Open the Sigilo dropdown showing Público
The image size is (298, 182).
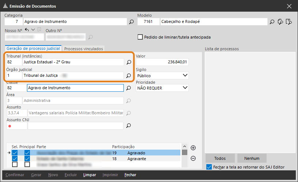(x=162, y=76)
